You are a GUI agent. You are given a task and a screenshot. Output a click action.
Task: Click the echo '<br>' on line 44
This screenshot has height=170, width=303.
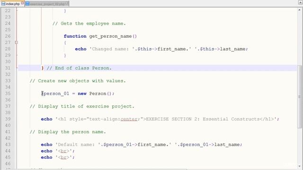coord(58,151)
